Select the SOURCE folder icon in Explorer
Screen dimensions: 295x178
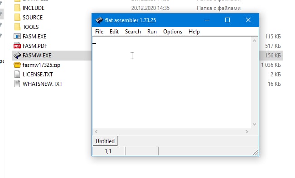(x=17, y=18)
